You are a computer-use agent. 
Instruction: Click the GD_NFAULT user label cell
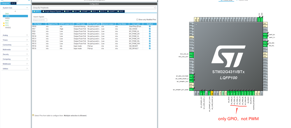click(136, 48)
